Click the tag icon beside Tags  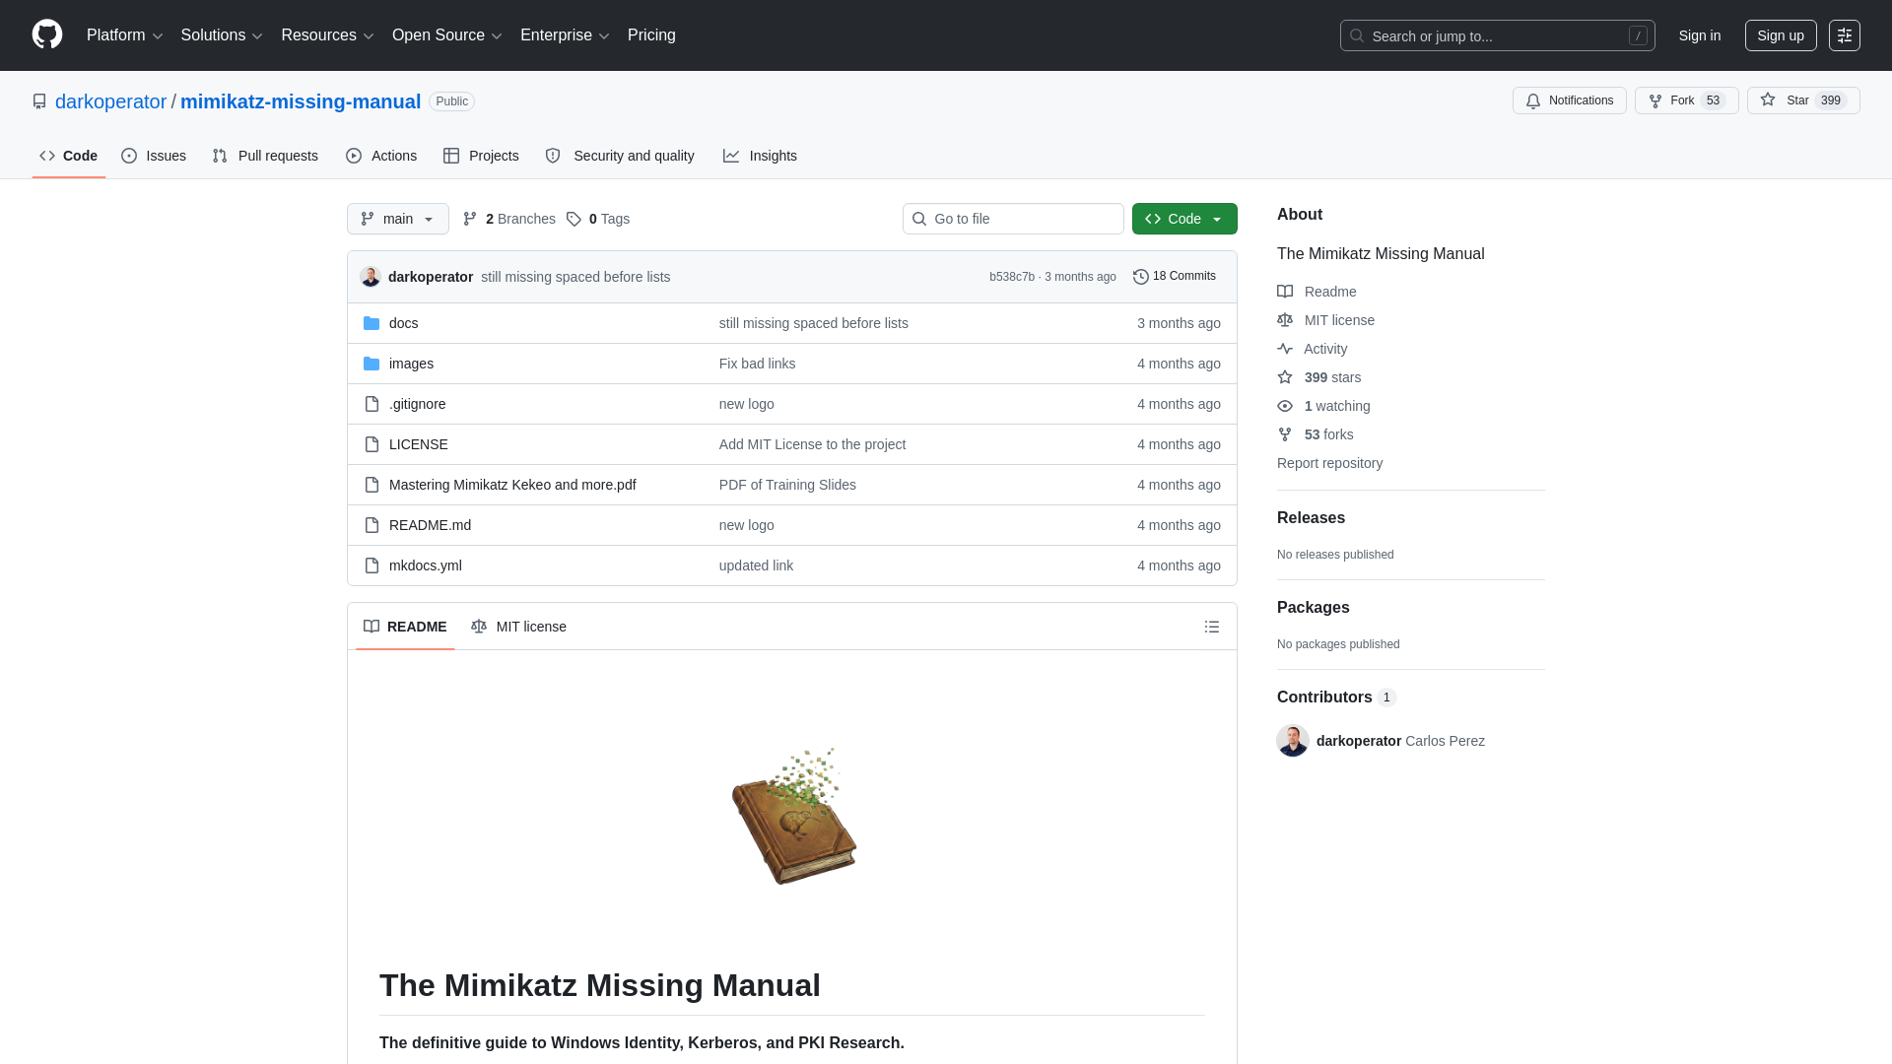[x=574, y=219]
